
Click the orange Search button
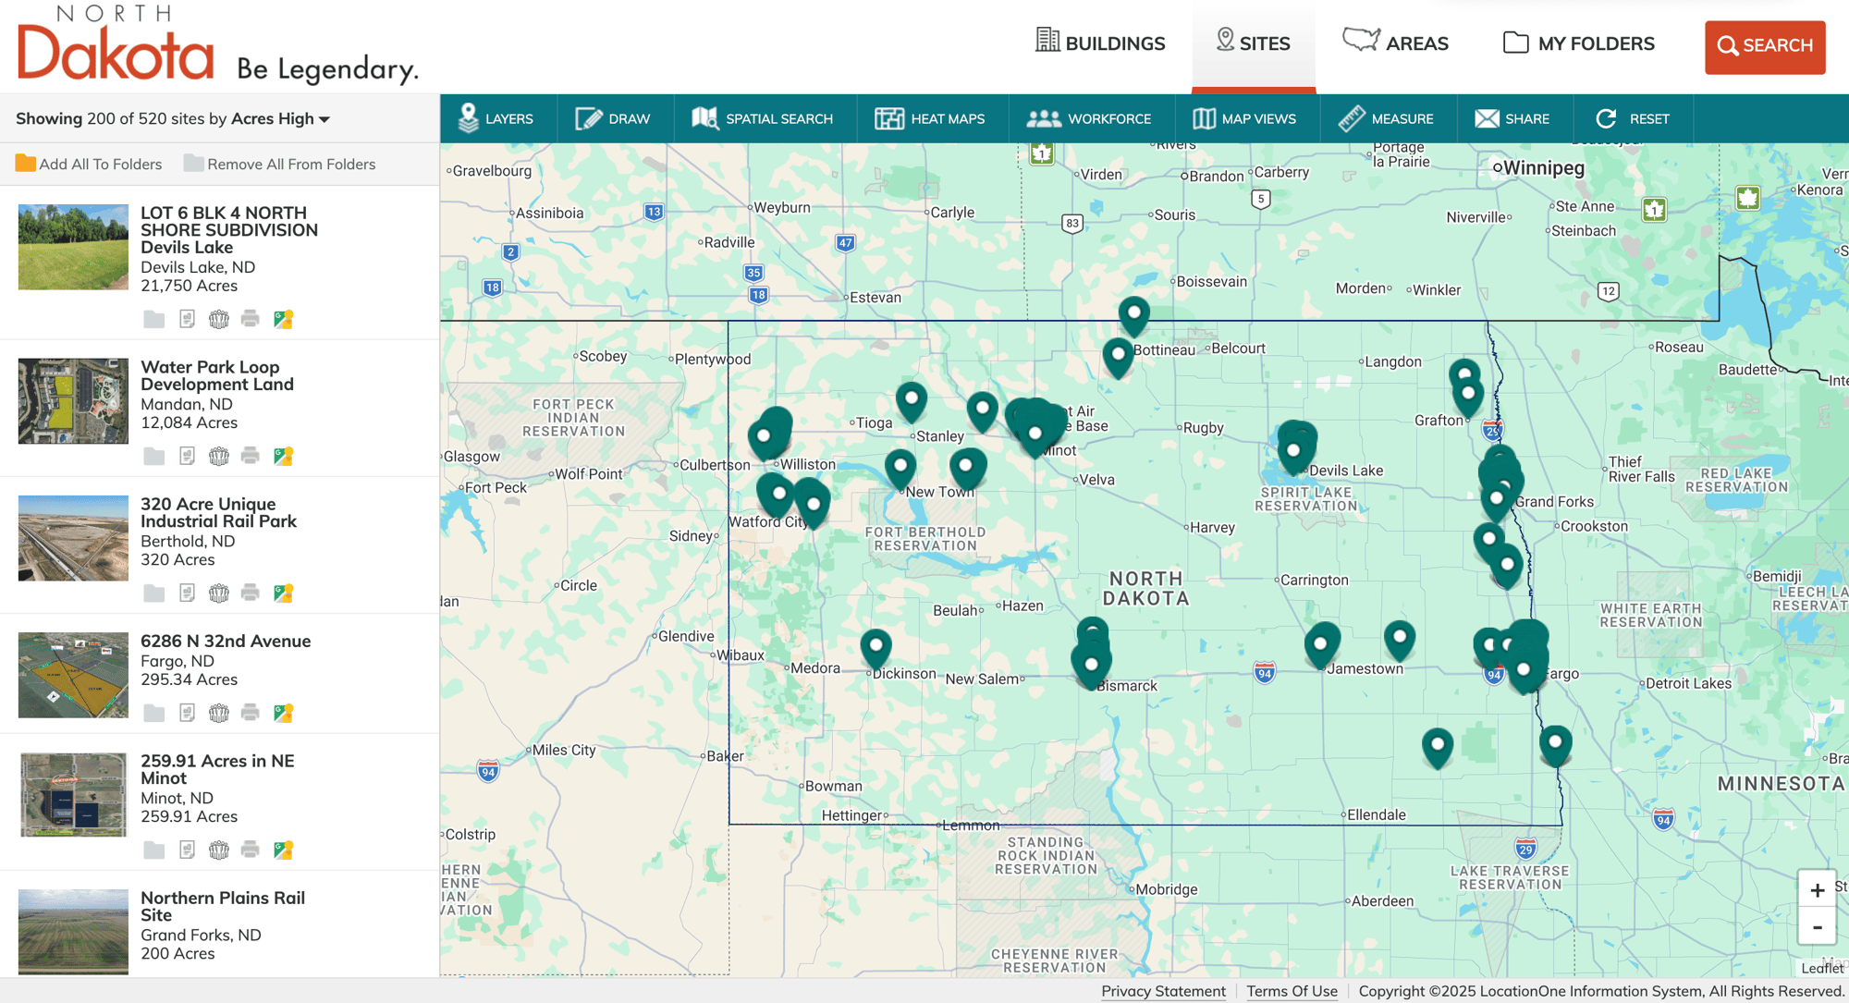pyautogui.click(x=1764, y=46)
